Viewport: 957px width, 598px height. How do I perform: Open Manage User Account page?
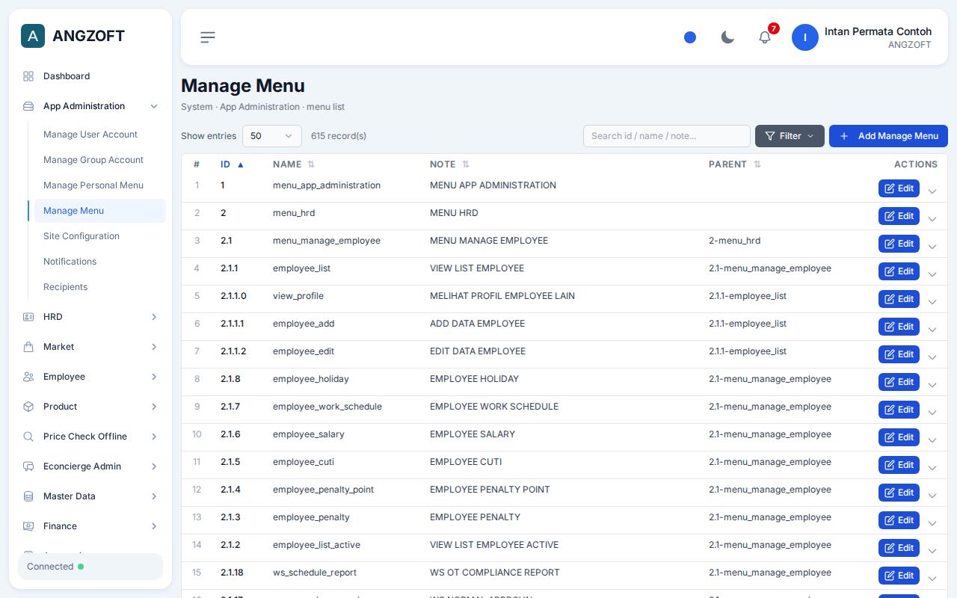click(100, 135)
